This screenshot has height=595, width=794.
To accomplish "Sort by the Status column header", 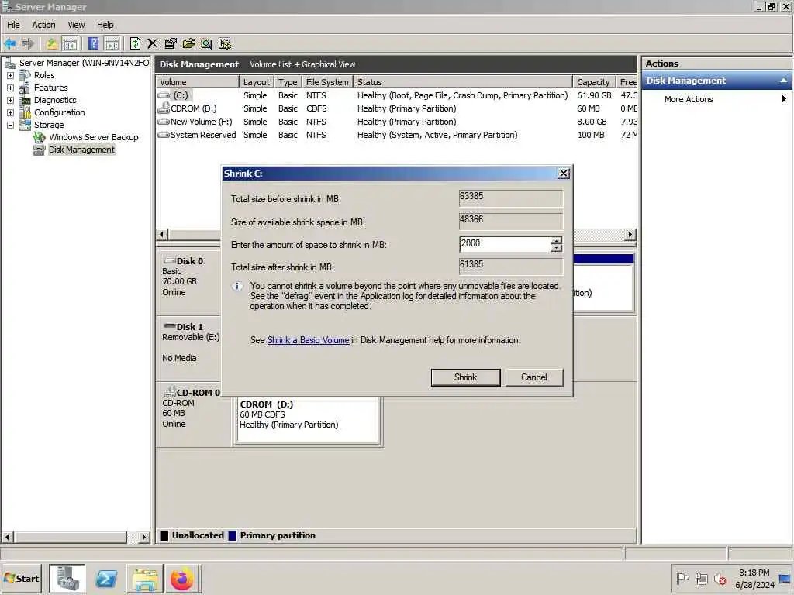I will pyautogui.click(x=462, y=82).
